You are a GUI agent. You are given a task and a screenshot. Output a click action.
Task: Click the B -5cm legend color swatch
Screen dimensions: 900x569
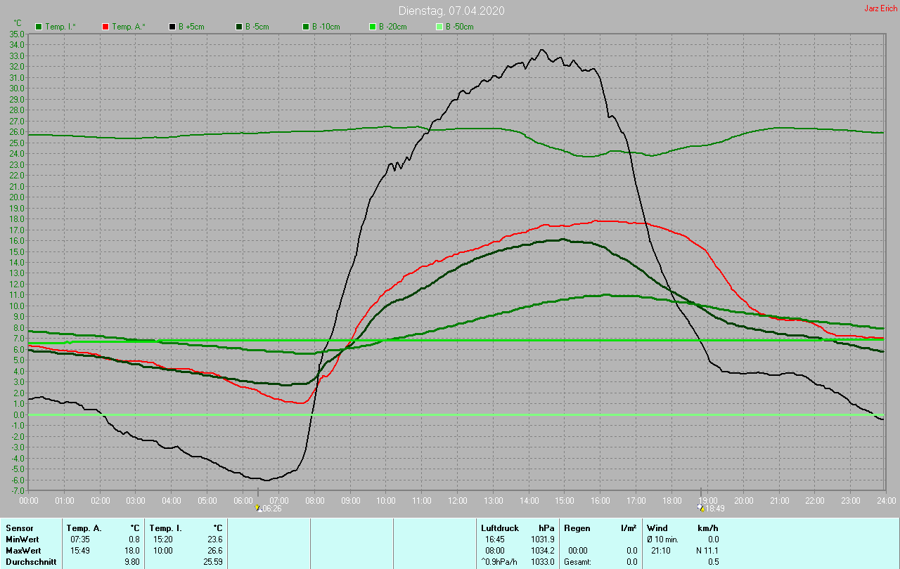click(239, 27)
